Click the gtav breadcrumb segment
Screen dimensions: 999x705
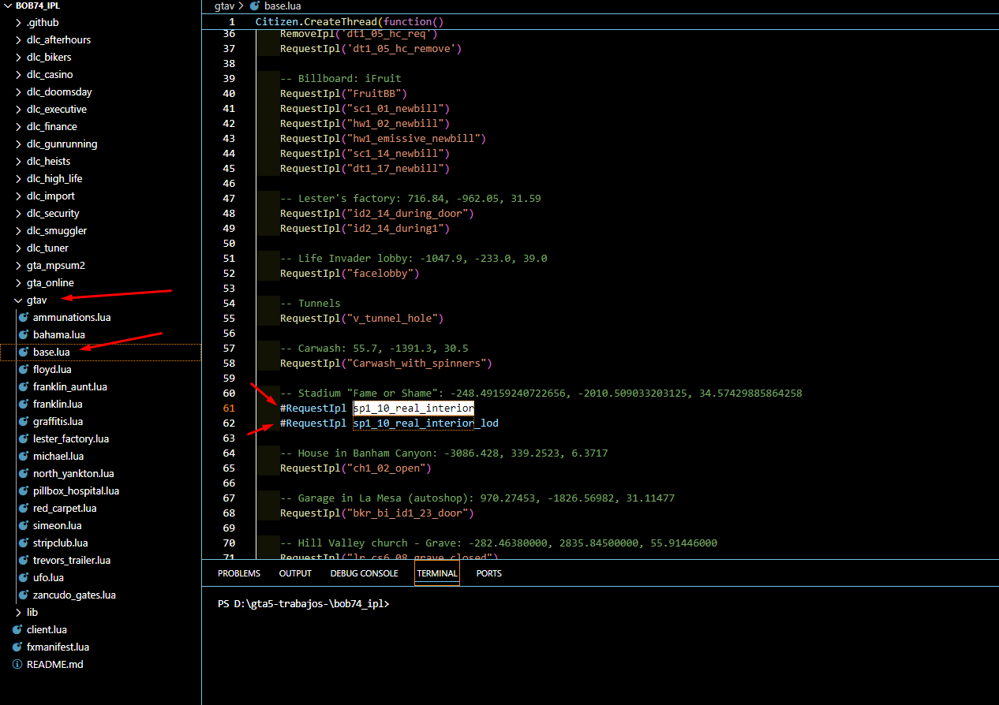224,6
